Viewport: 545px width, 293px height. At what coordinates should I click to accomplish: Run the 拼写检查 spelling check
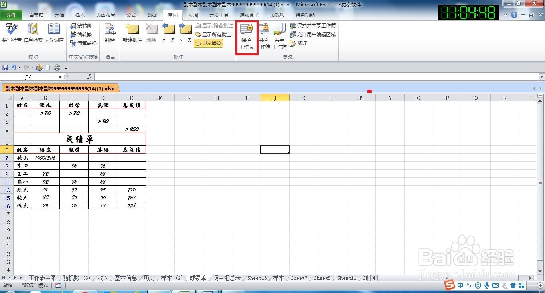(x=12, y=33)
